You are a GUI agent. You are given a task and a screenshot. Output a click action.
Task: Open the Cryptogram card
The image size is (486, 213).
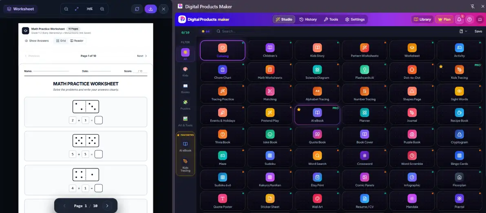click(459, 137)
